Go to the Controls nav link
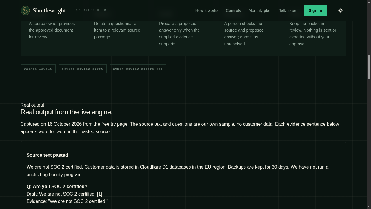371x209 pixels. [x=233, y=10]
